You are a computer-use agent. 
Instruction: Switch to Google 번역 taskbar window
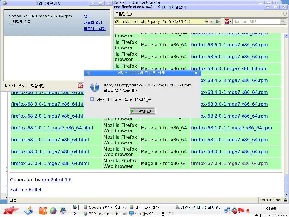click(x=105, y=207)
